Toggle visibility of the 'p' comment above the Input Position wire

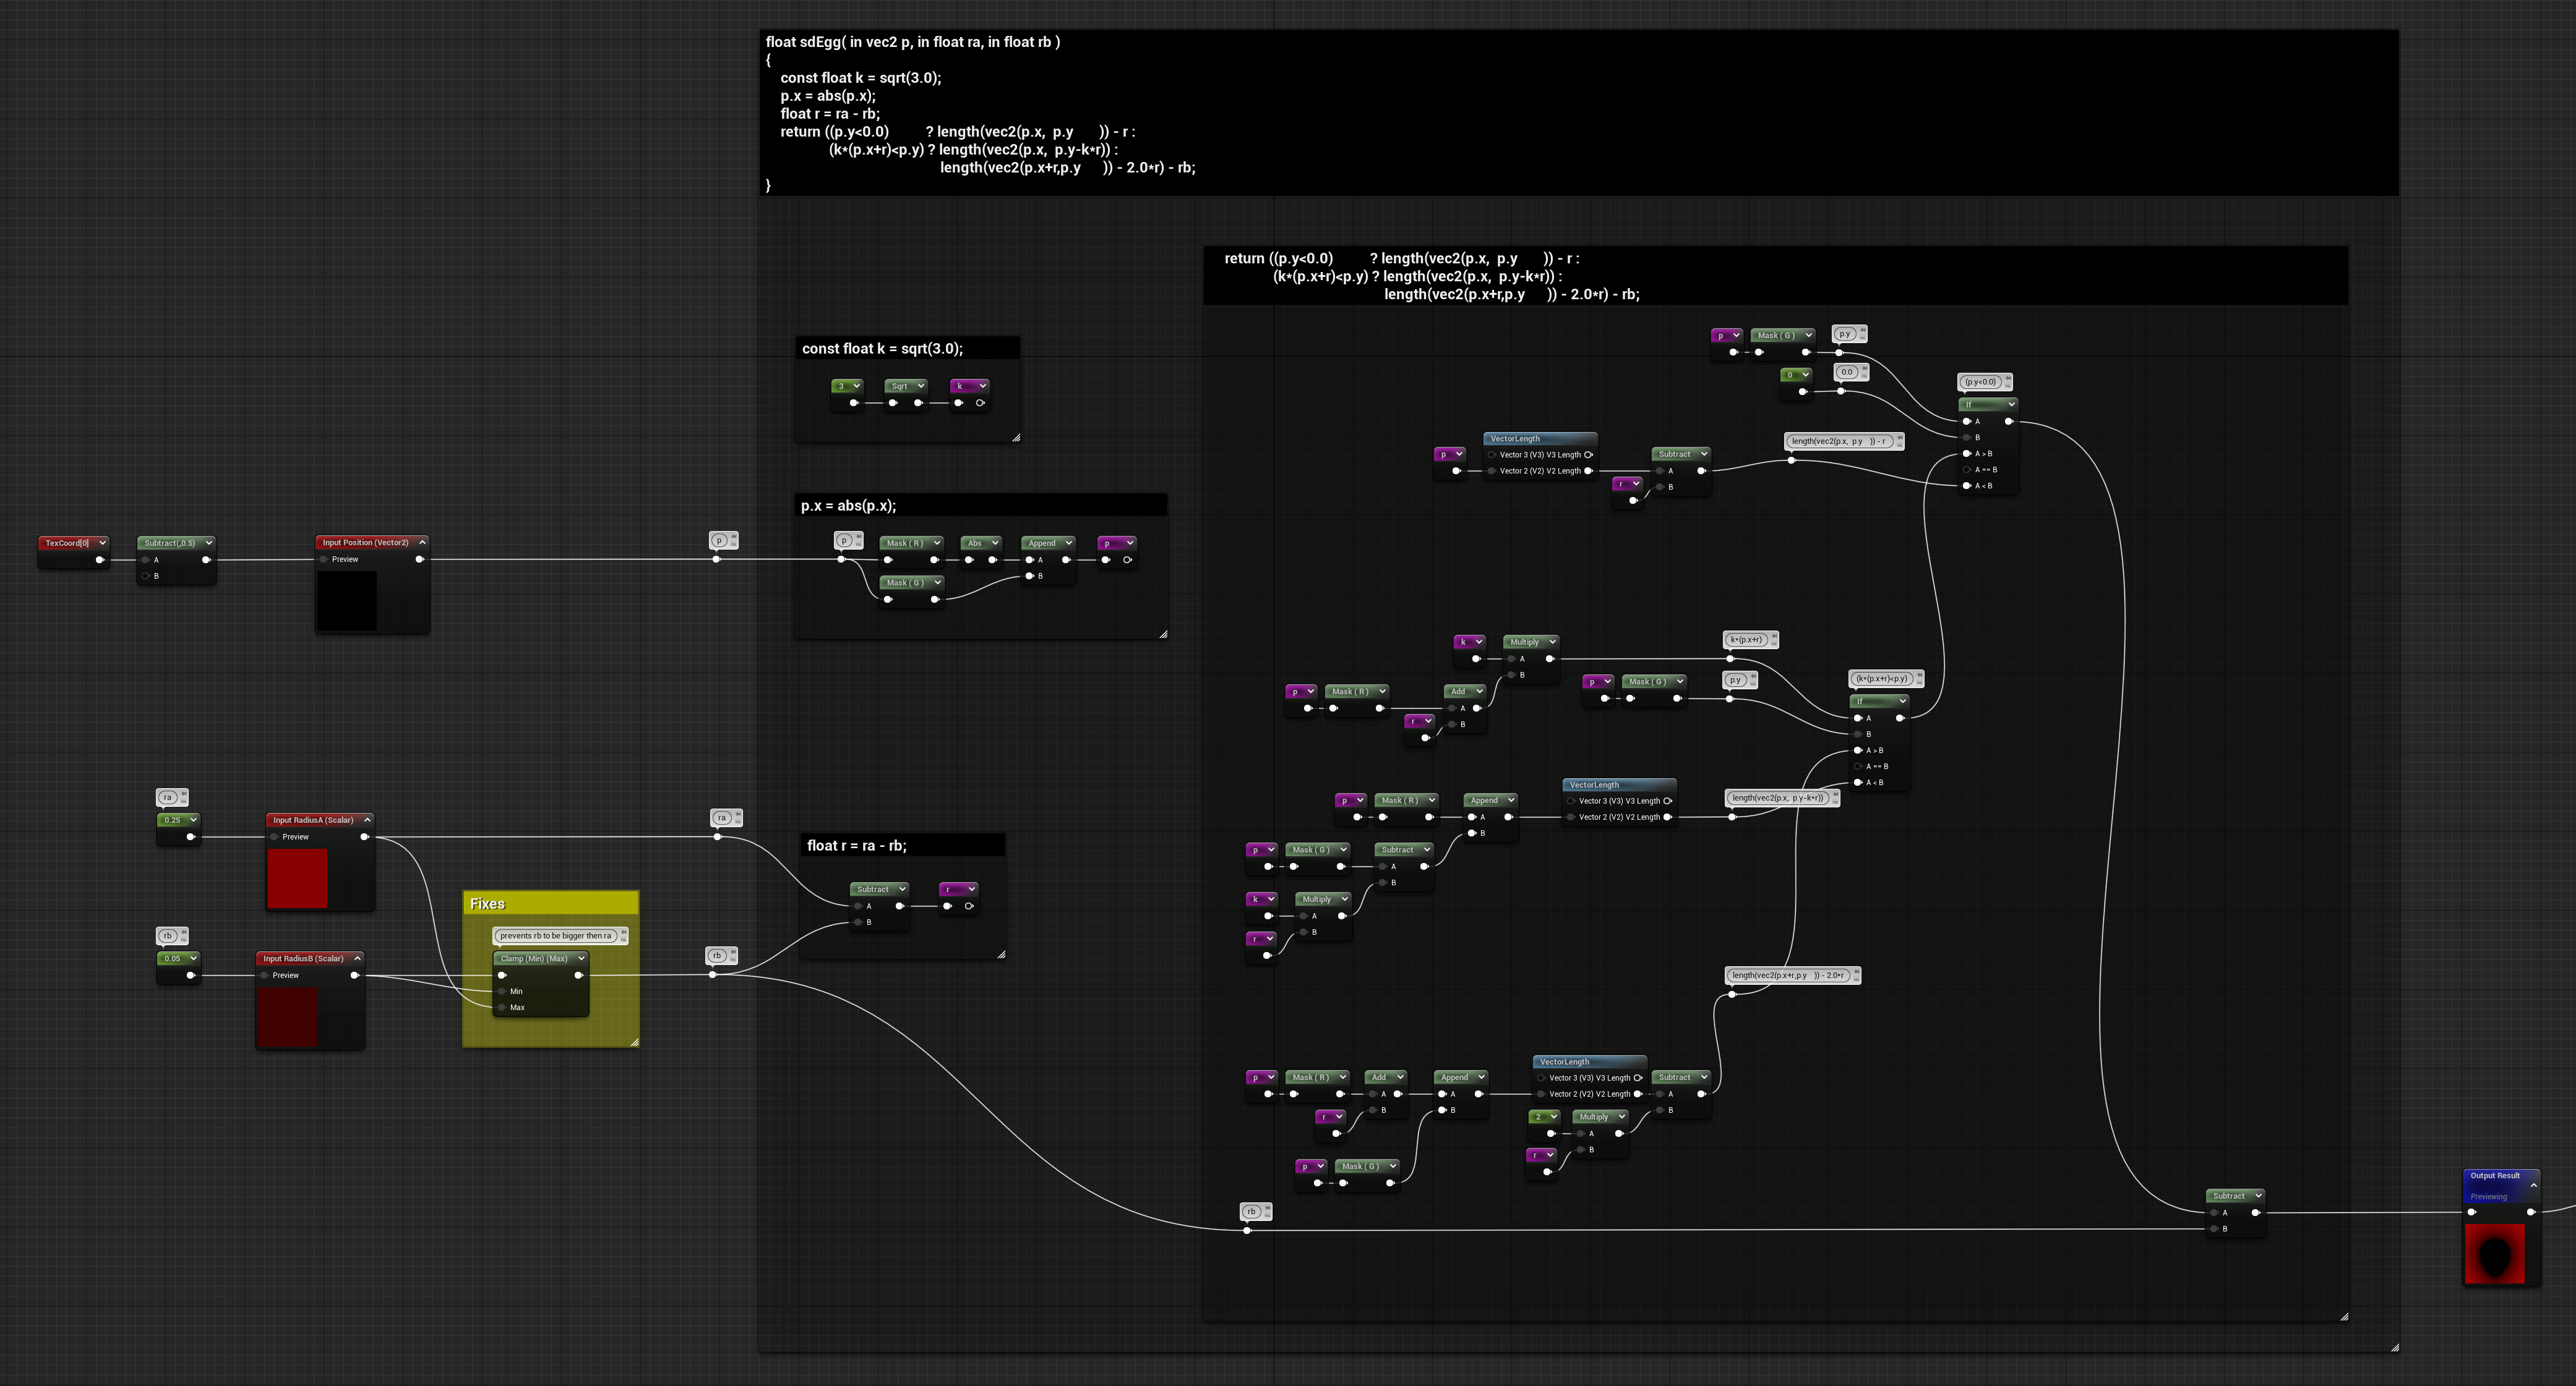pyautogui.click(x=733, y=545)
